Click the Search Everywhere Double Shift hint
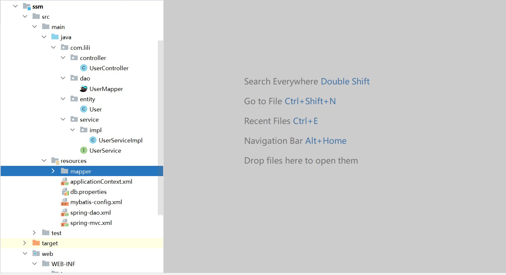The height and width of the screenshot is (275, 506). click(307, 81)
